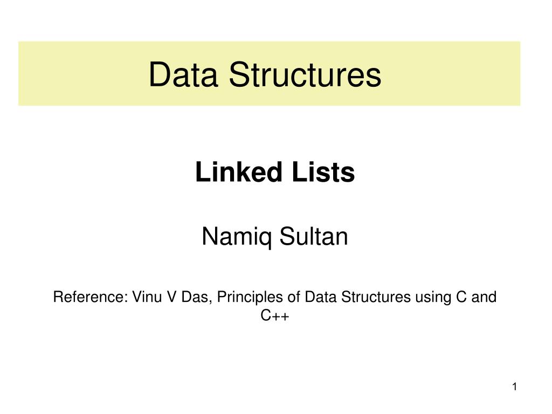Image resolution: width=552 pixels, height=414 pixels.
Task: Click "Data Structures" within the reference line
Action: point(358,297)
